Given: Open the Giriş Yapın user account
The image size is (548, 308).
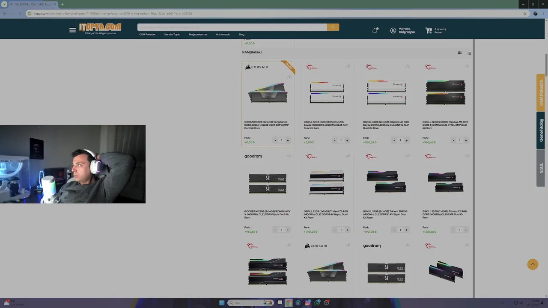Looking at the screenshot, I should [402, 30].
